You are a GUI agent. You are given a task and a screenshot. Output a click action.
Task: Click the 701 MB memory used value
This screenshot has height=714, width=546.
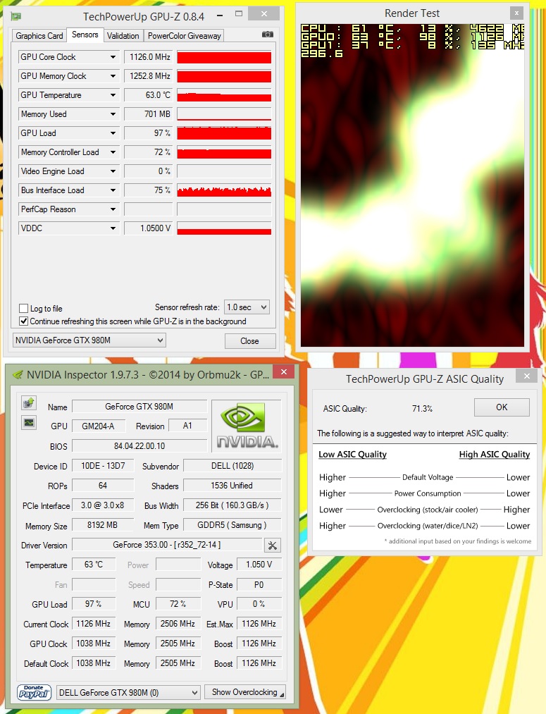[149, 114]
